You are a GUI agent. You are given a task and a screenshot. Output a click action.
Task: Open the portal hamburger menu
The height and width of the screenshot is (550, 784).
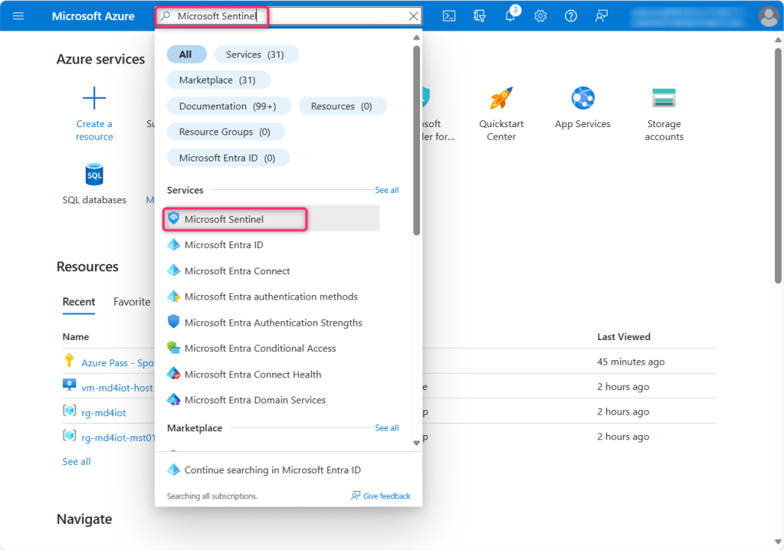(18, 16)
